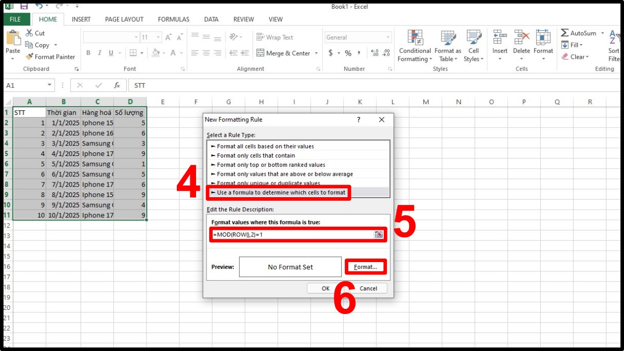The width and height of the screenshot is (624, 351).
Task: Click the Format Painter icon
Action: click(30, 57)
